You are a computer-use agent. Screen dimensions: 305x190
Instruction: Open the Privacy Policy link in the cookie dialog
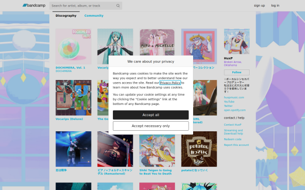coord(170,83)
